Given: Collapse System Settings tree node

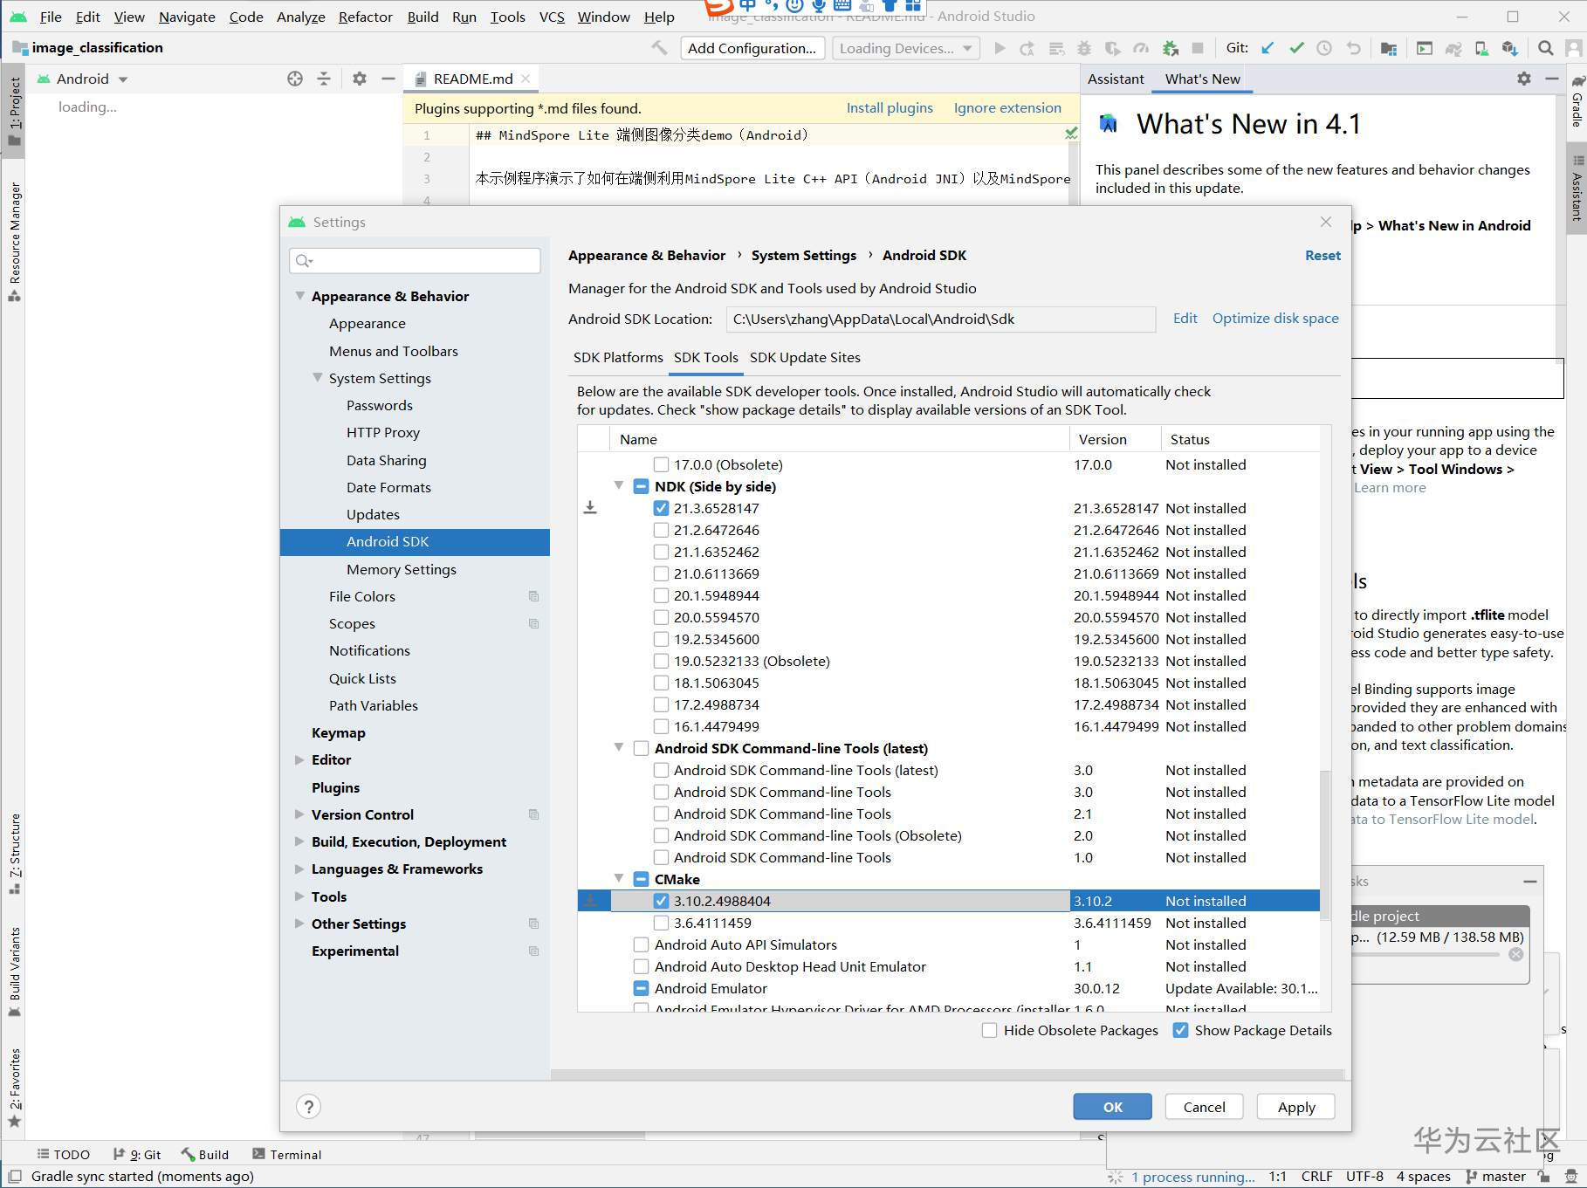Looking at the screenshot, I should (x=318, y=378).
